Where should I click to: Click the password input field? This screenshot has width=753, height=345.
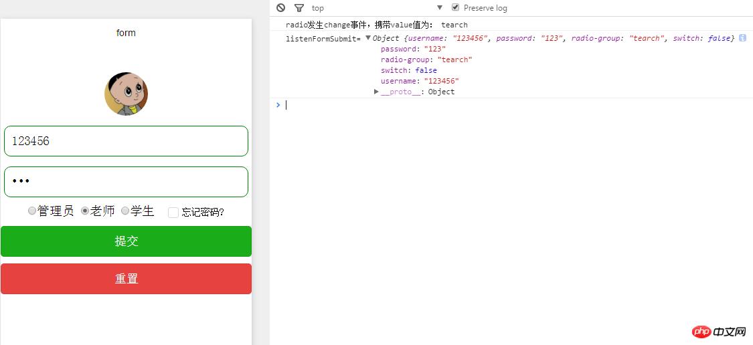click(x=126, y=182)
